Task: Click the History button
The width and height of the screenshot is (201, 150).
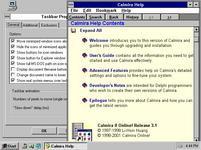Action: (133, 17)
